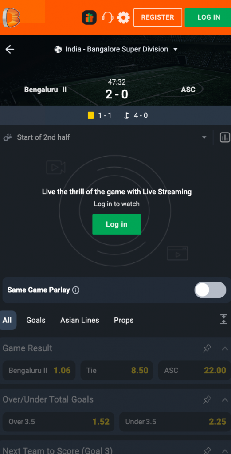Click Same Game Parlay info icon
This screenshot has height=454, width=231.
76,290
